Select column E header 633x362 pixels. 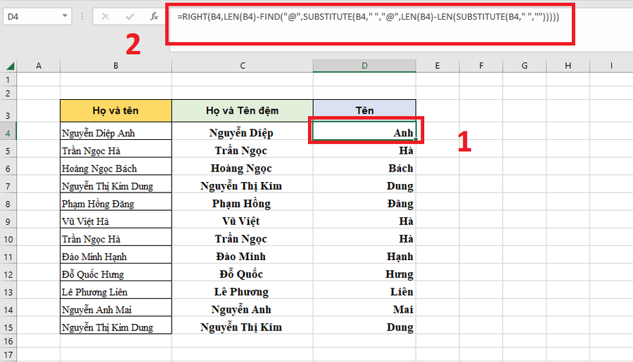[x=437, y=66]
